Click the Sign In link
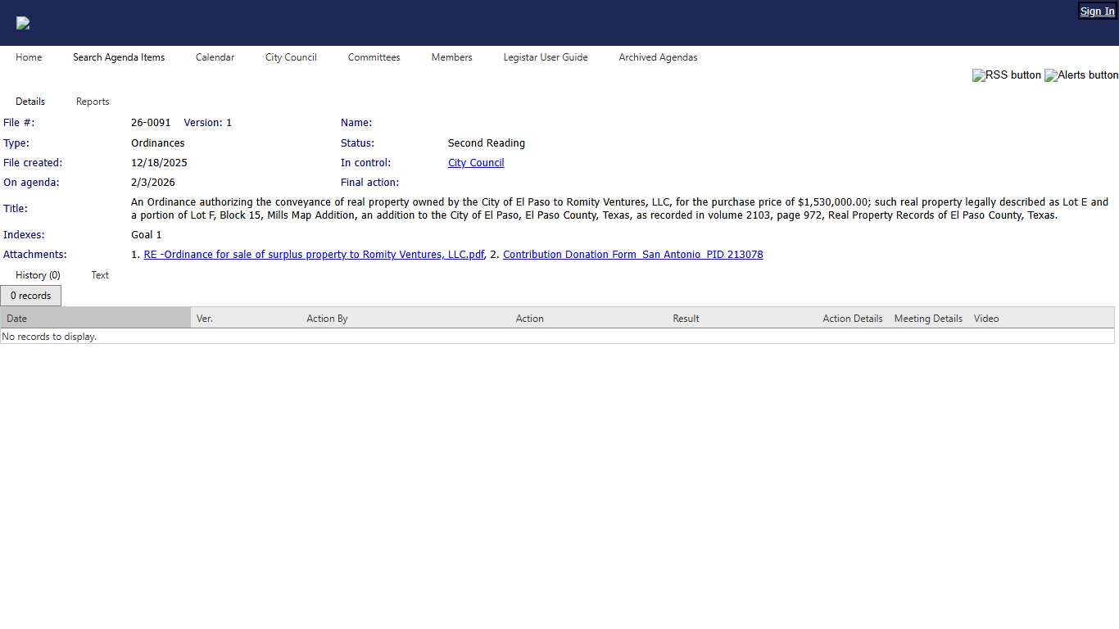 click(x=1097, y=11)
